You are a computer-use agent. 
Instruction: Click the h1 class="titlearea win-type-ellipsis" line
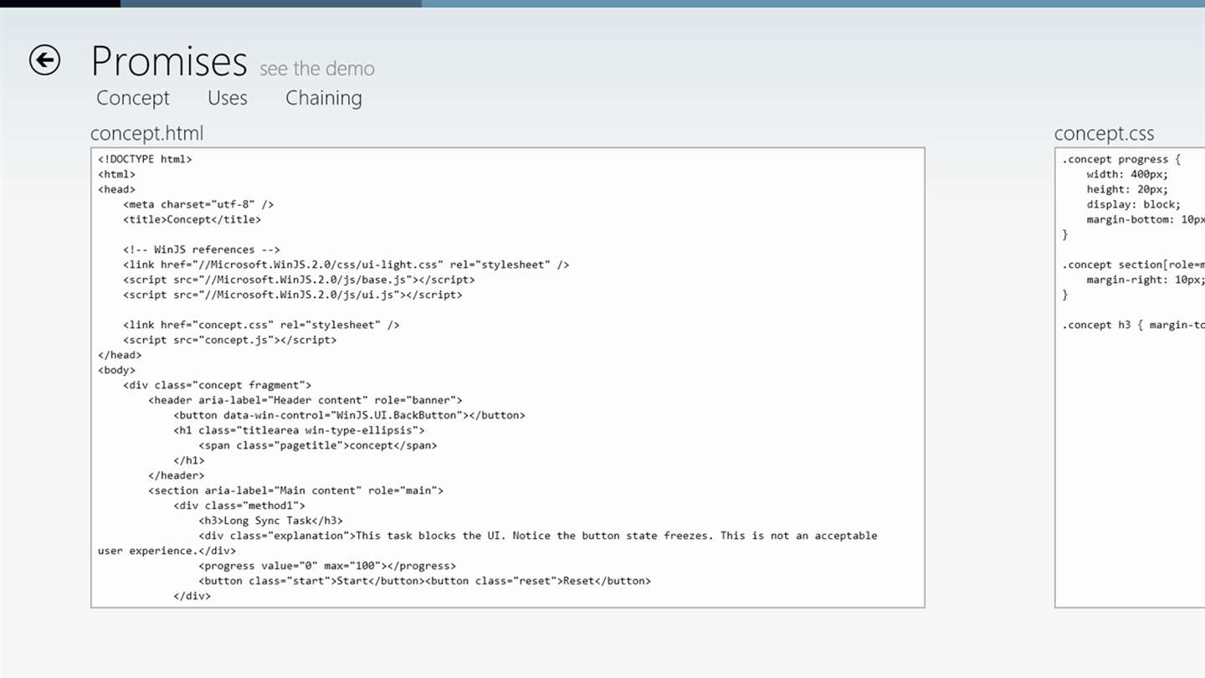(x=299, y=430)
